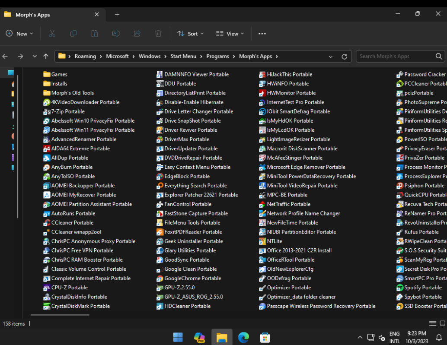Select Morph's Old Tools folder

68,93
